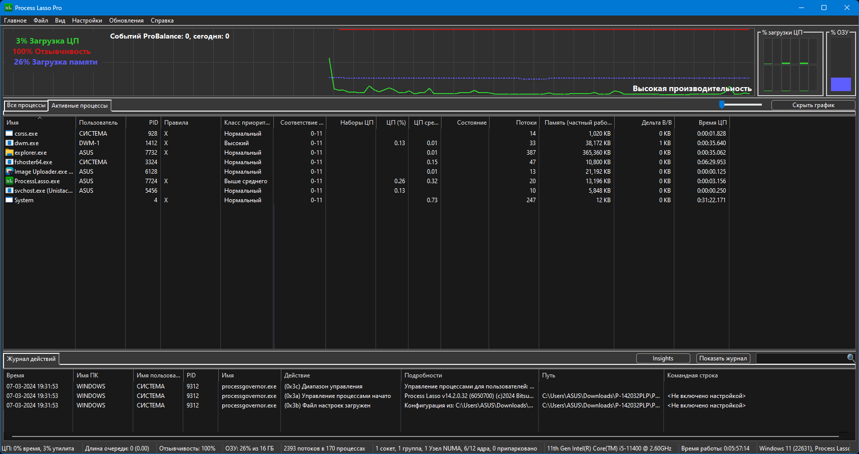Open the Справка menu
Viewport: 859px width, 454px height.
(162, 21)
